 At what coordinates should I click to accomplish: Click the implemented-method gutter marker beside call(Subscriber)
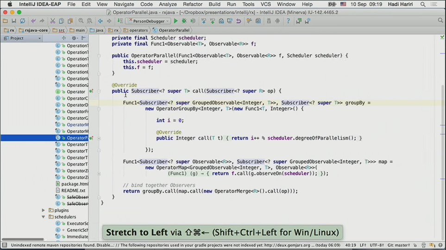(x=91, y=91)
